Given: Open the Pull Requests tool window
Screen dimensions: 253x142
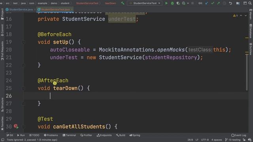Looking at the screenshot, I should 2,51.
